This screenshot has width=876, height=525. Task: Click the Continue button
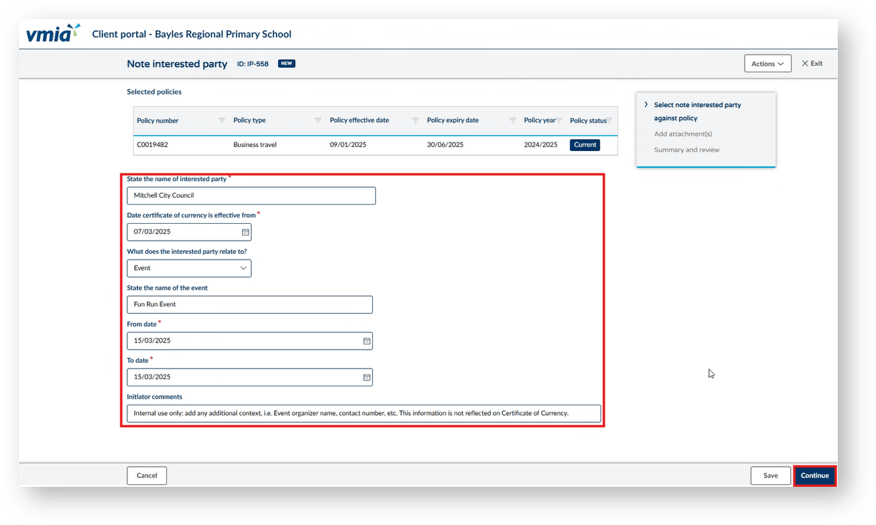[x=814, y=476]
